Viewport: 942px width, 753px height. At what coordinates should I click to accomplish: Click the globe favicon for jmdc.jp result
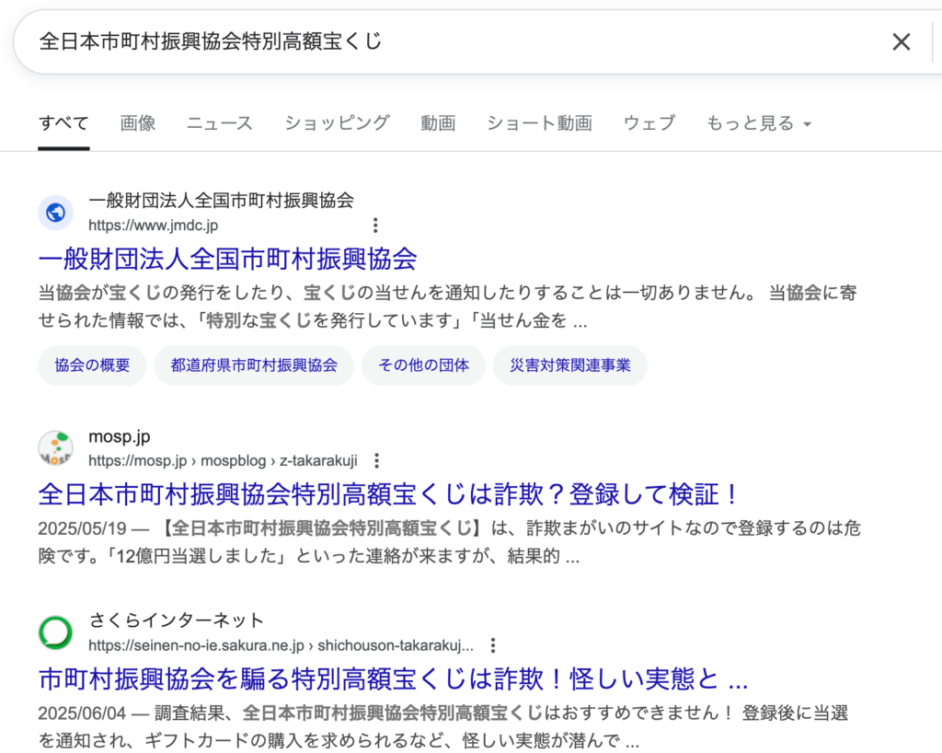[x=56, y=212]
